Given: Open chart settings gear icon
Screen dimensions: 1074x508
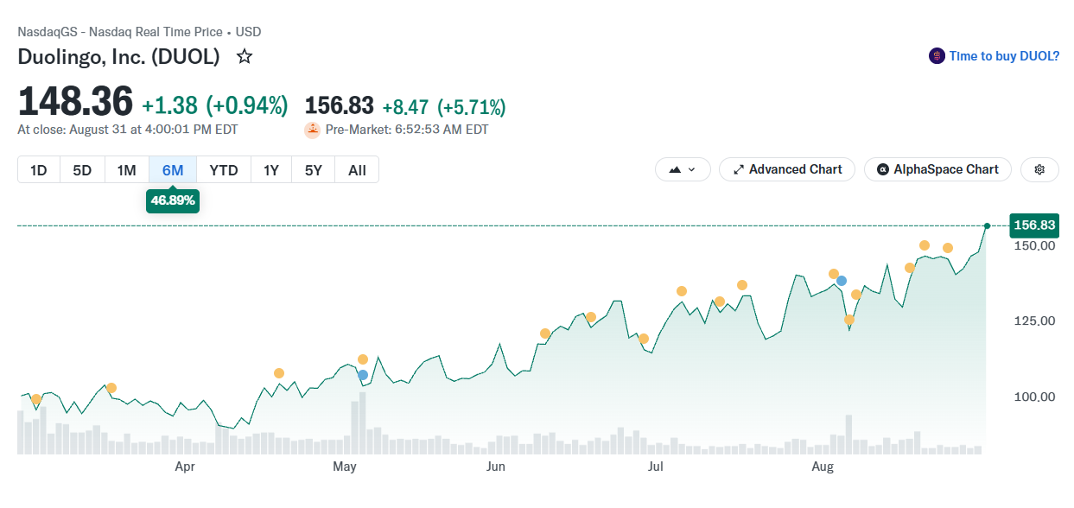Looking at the screenshot, I should pos(1039,169).
